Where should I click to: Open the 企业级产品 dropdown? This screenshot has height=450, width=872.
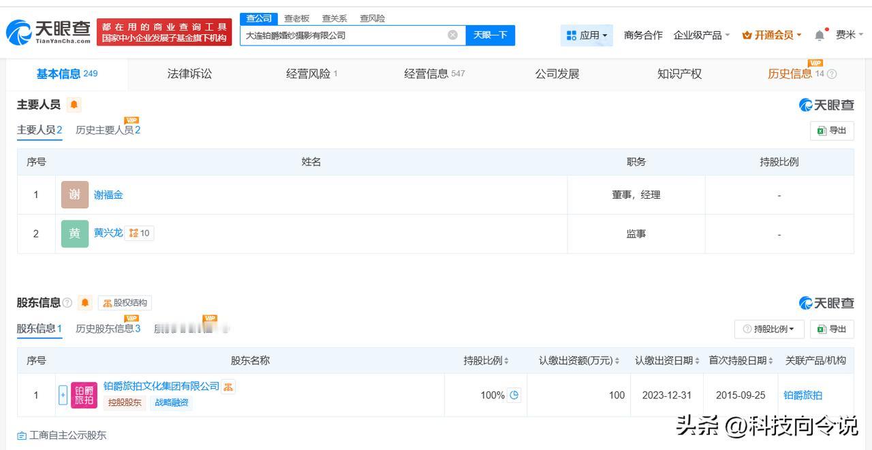702,35
